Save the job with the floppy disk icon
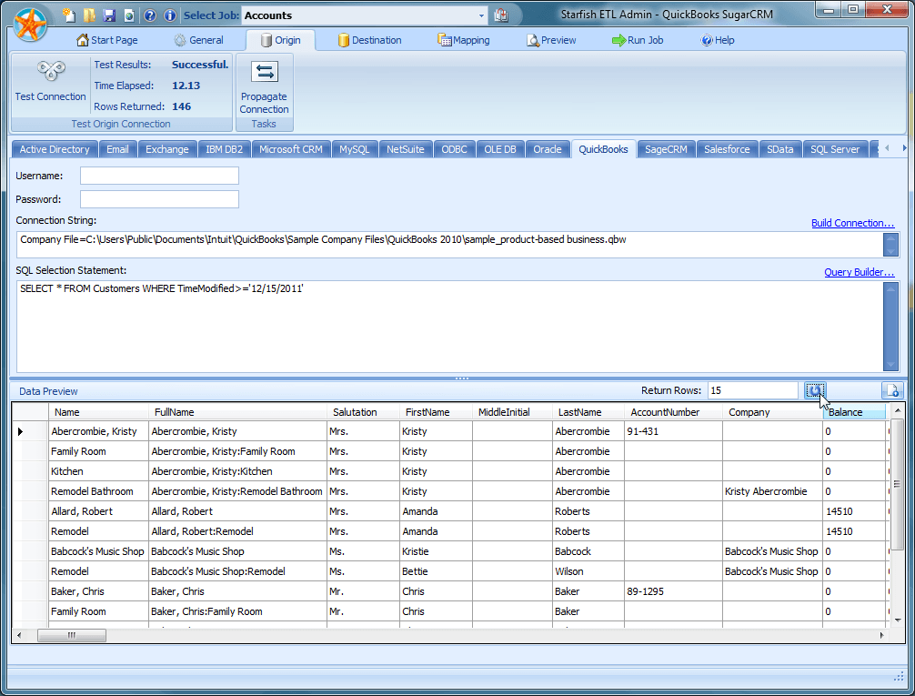Viewport: 915px width, 696px height. point(109,15)
